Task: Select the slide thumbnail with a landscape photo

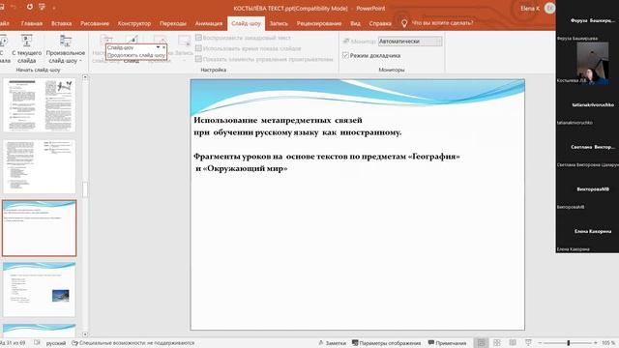Action: pyautogui.click(x=39, y=289)
